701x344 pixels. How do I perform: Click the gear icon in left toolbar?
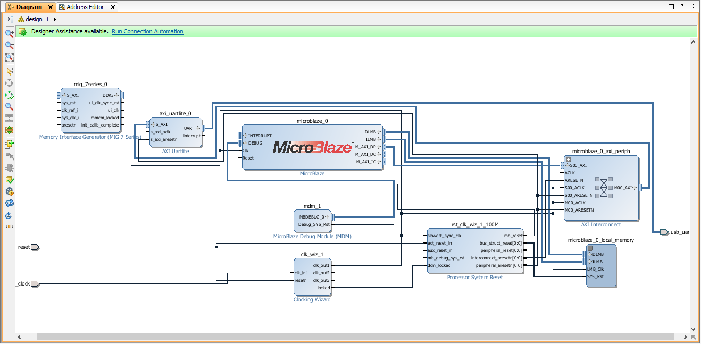[x=10, y=191]
